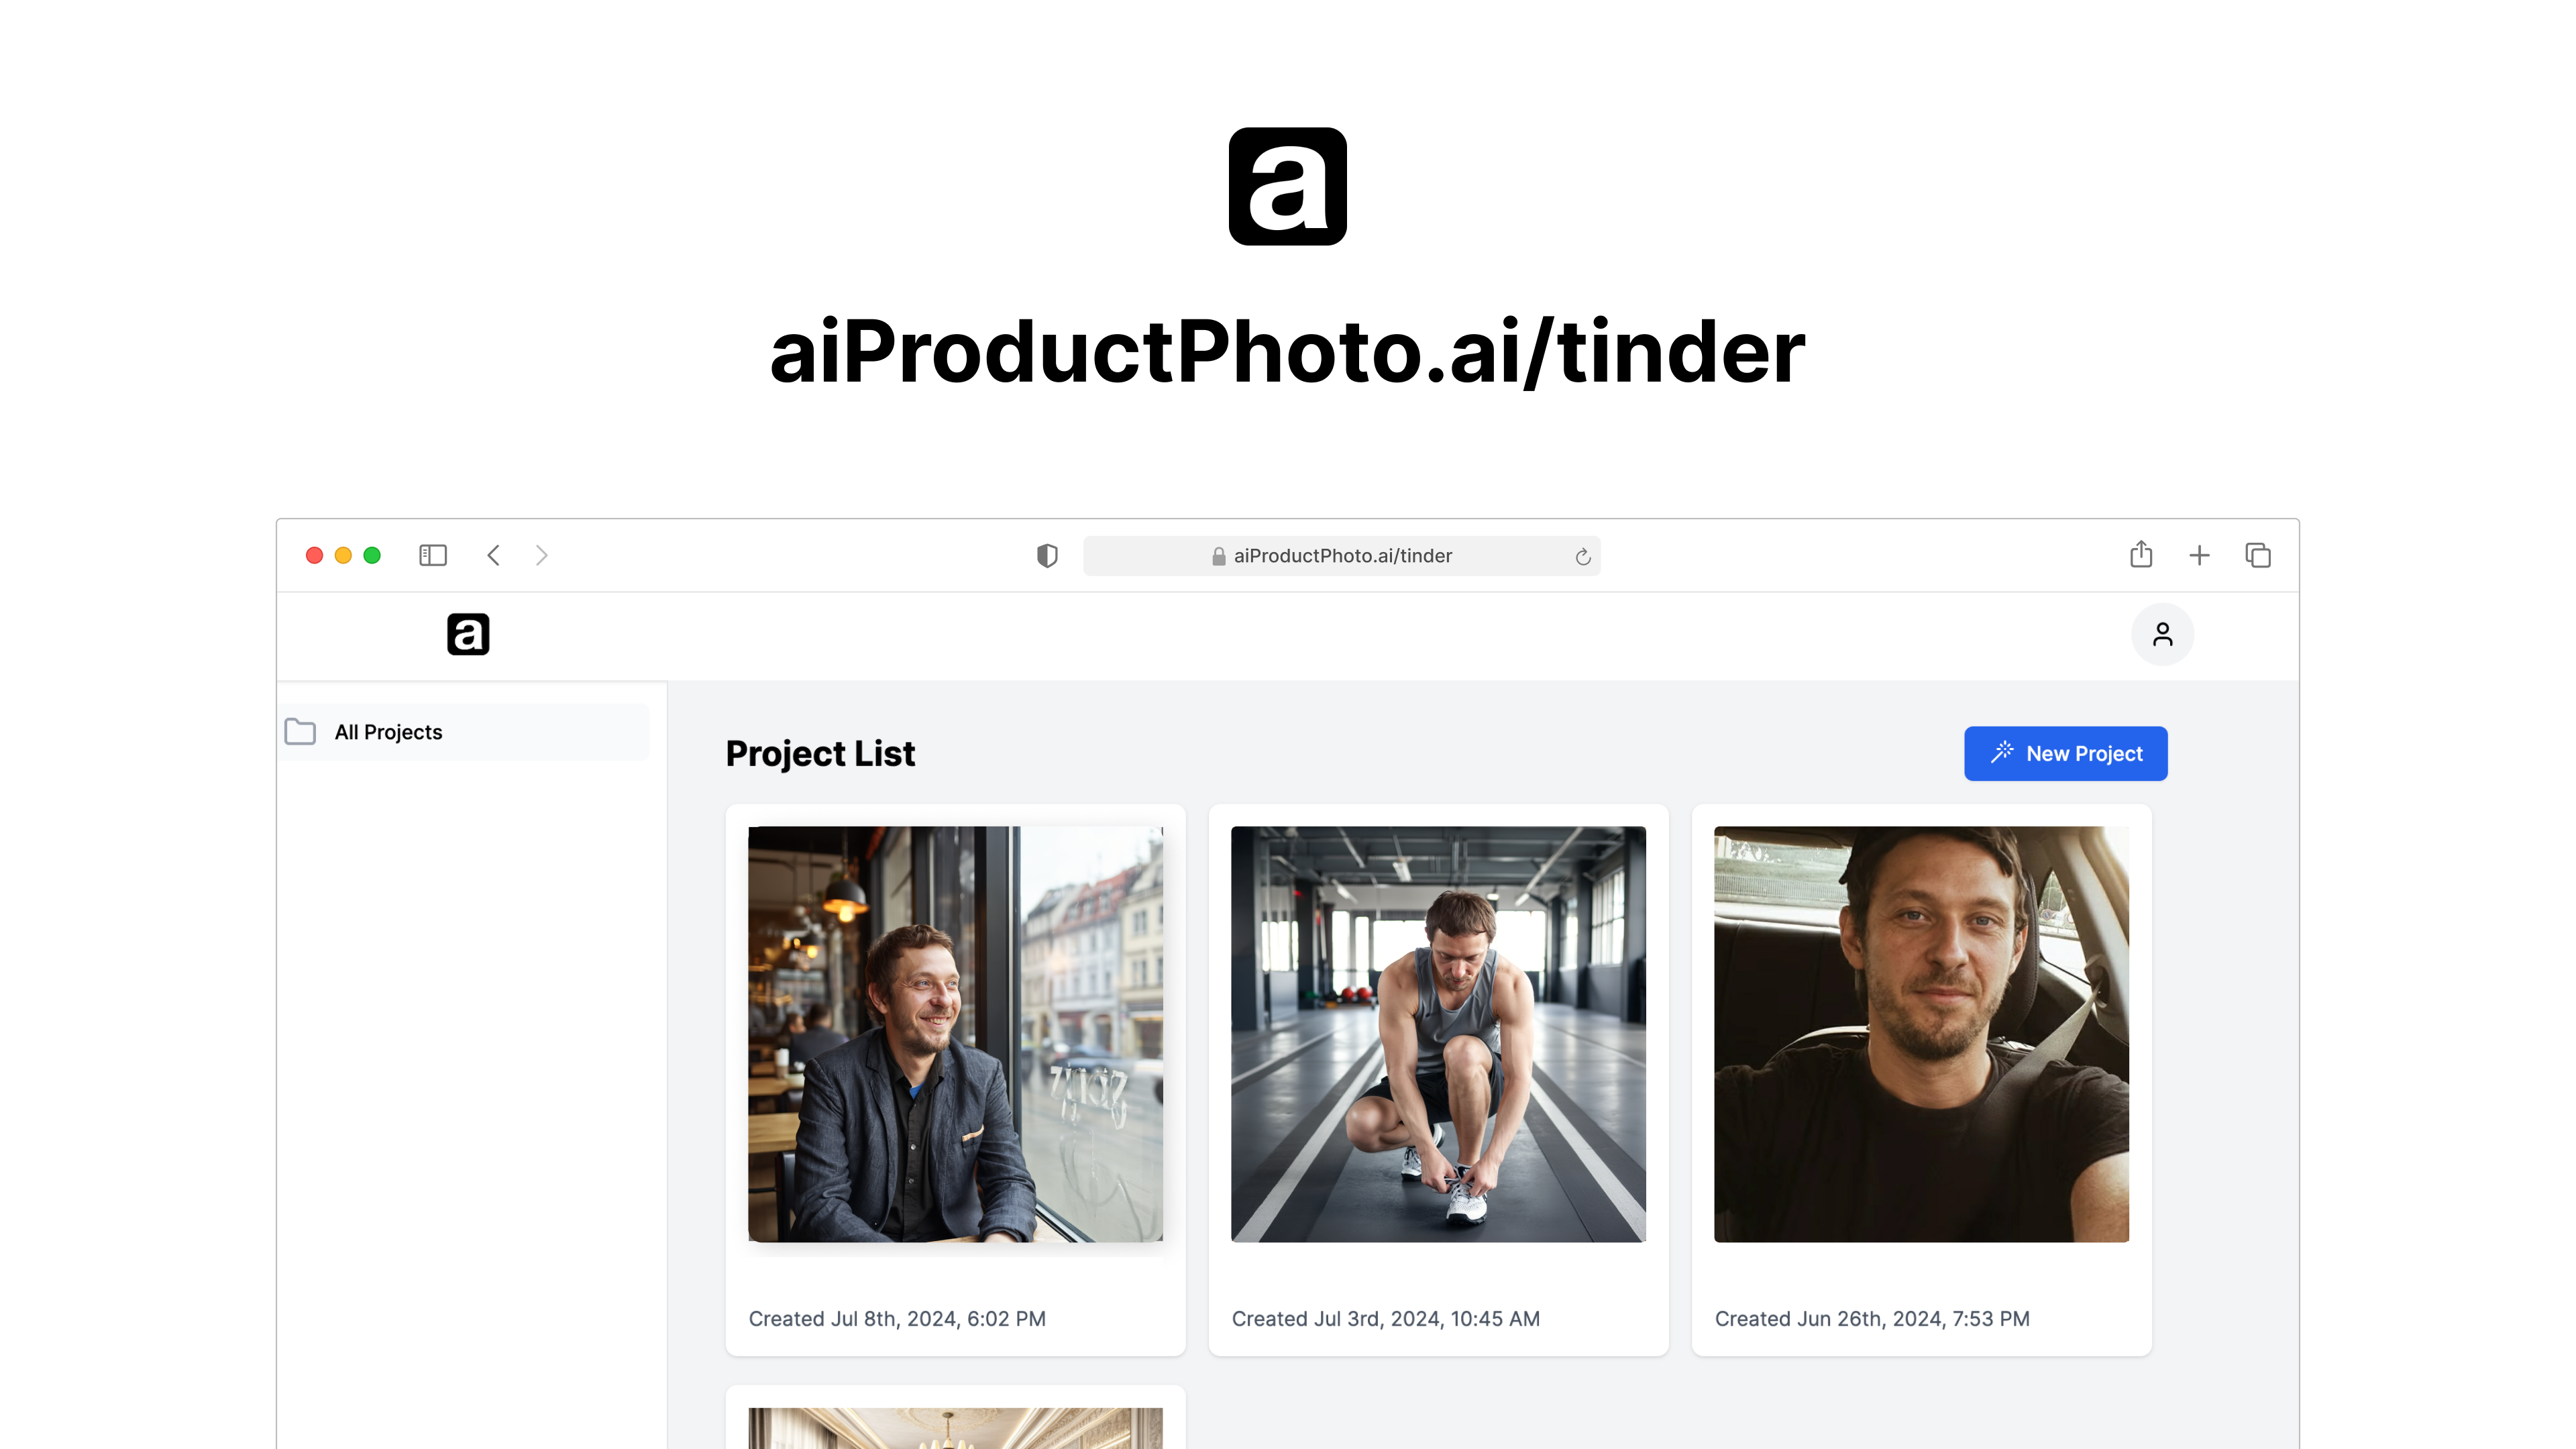Toggle the Safari sidebar icon

(433, 555)
